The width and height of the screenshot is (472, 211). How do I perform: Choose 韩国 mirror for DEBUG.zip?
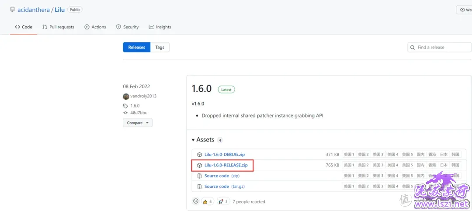[455, 154]
